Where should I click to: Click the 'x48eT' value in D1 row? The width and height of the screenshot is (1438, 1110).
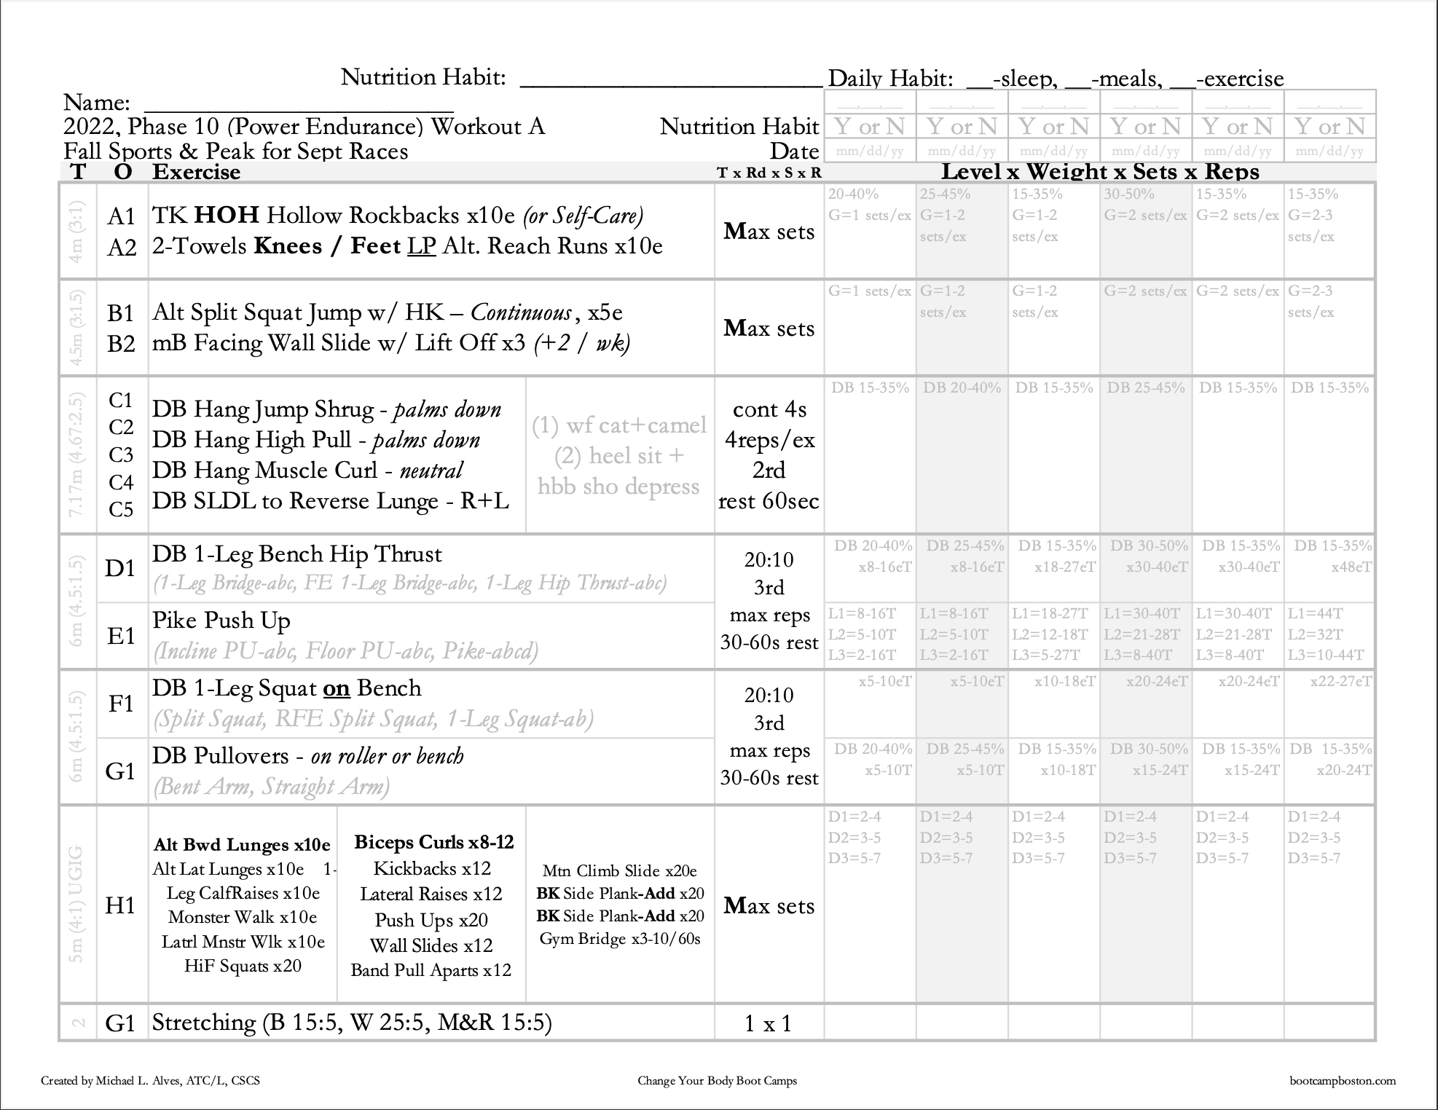(1351, 567)
